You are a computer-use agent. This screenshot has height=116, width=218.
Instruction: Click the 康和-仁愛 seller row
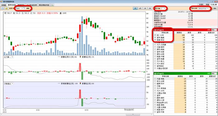tap(186, 100)
